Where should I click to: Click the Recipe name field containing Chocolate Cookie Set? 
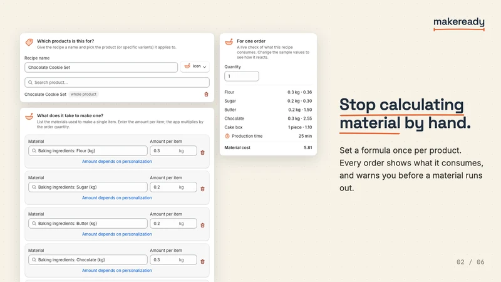(x=101, y=68)
